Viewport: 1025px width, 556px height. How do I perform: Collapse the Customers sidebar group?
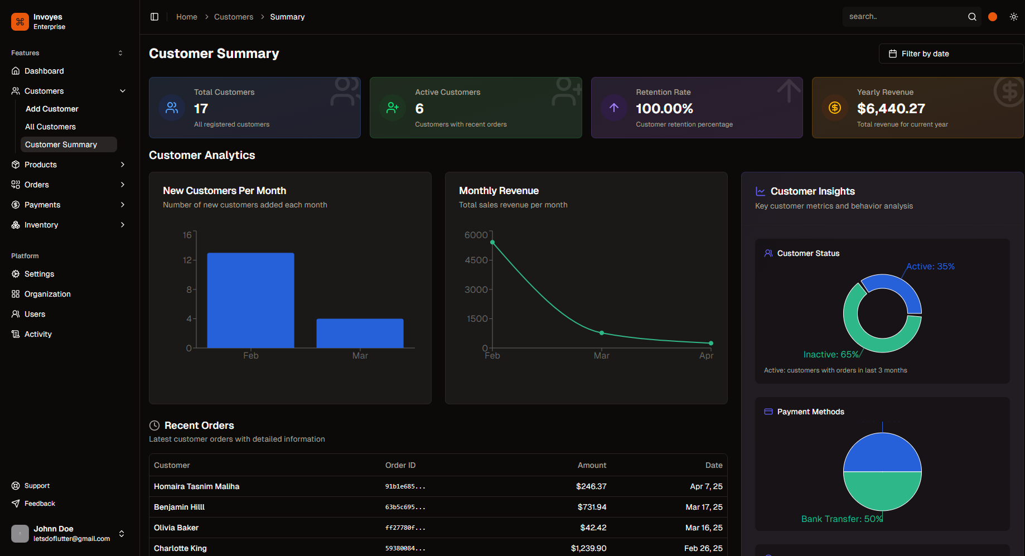(122, 91)
